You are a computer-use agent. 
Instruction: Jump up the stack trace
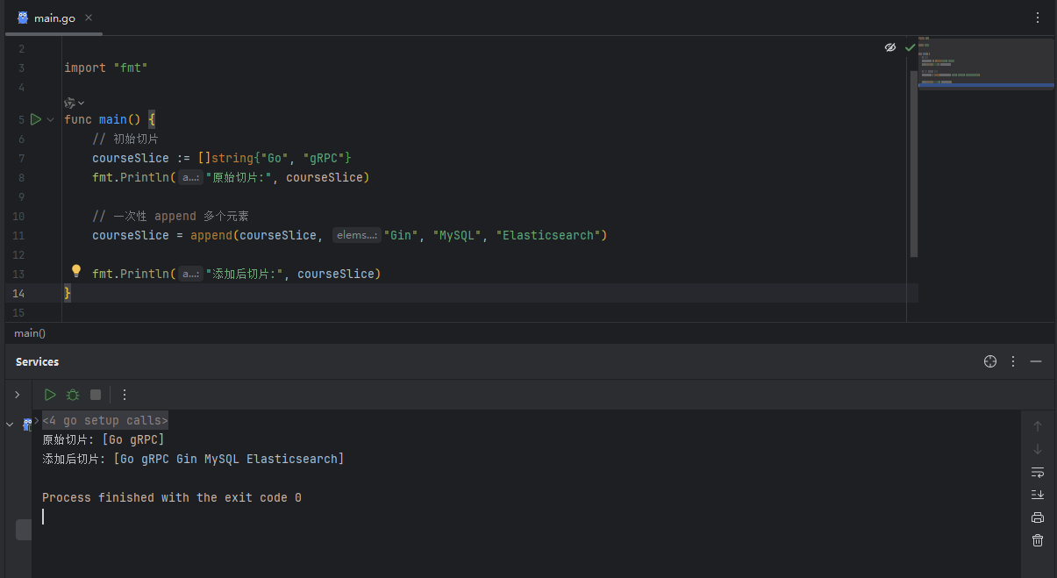pyautogui.click(x=1038, y=426)
